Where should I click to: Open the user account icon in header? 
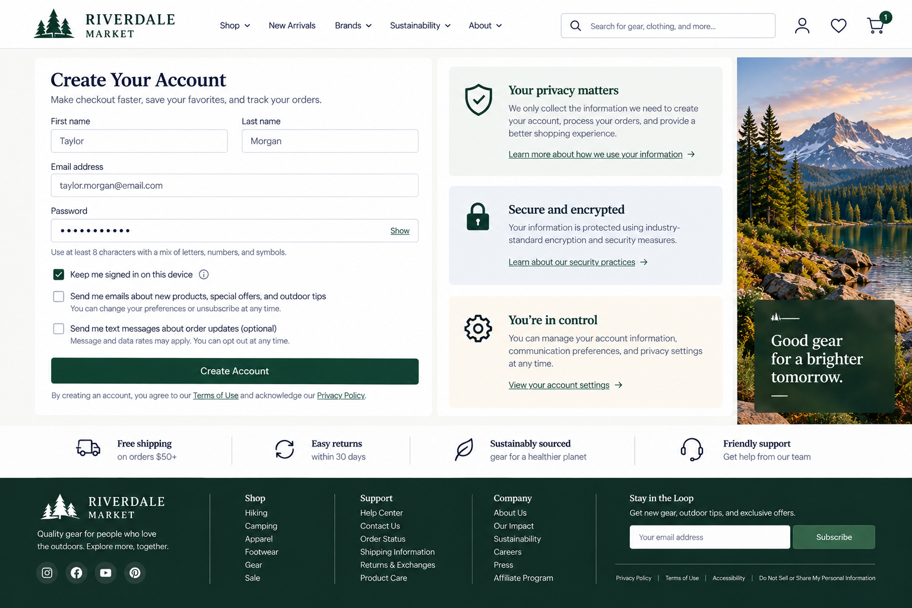pos(802,26)
